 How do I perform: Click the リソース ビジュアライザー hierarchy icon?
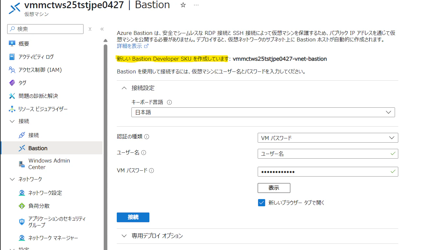pos(12,109)
